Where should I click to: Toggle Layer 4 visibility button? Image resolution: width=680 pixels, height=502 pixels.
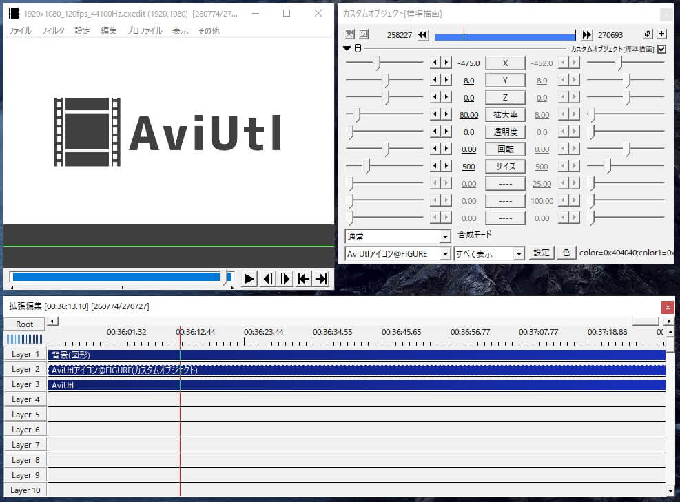pos(25,399)
